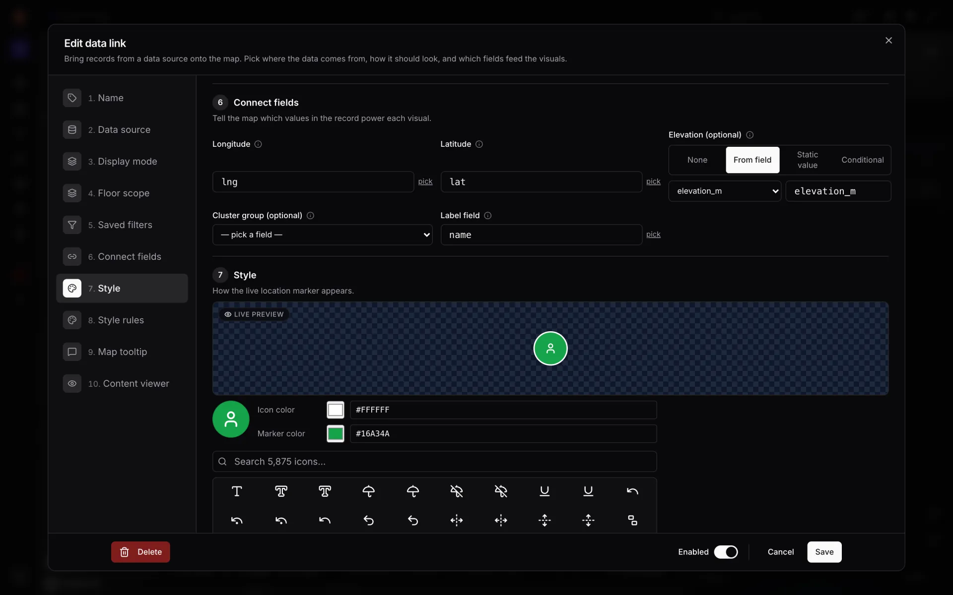The width and height of the screenshot is (953, 595).
Task: Toggle the Enabled switch off
Action: pos(726,552)
